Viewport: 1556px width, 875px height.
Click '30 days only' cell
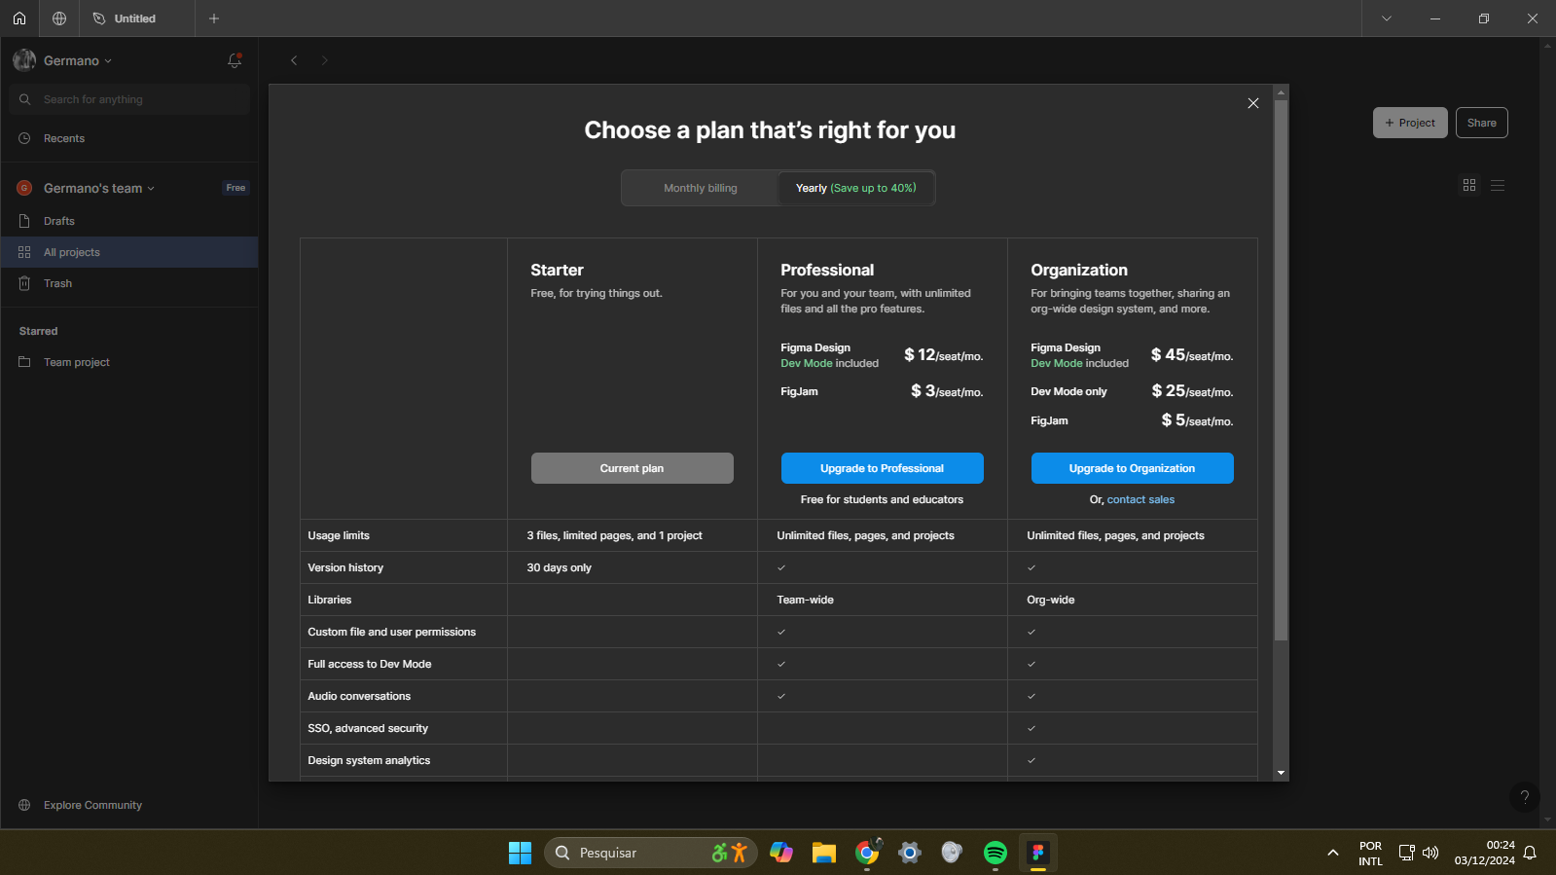(560, 567)
